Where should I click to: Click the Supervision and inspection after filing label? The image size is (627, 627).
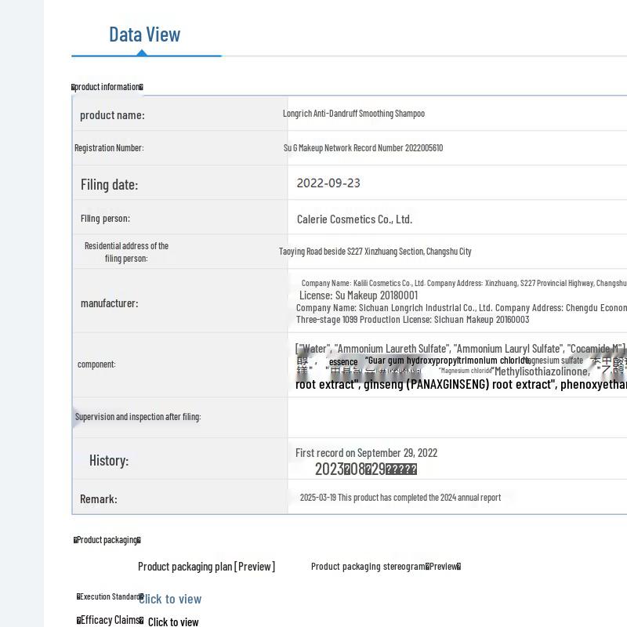[138, 417]
